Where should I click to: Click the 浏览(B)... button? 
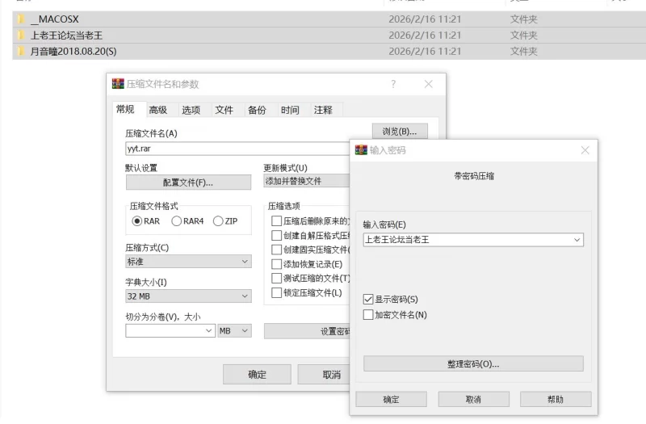pos(400,132)
